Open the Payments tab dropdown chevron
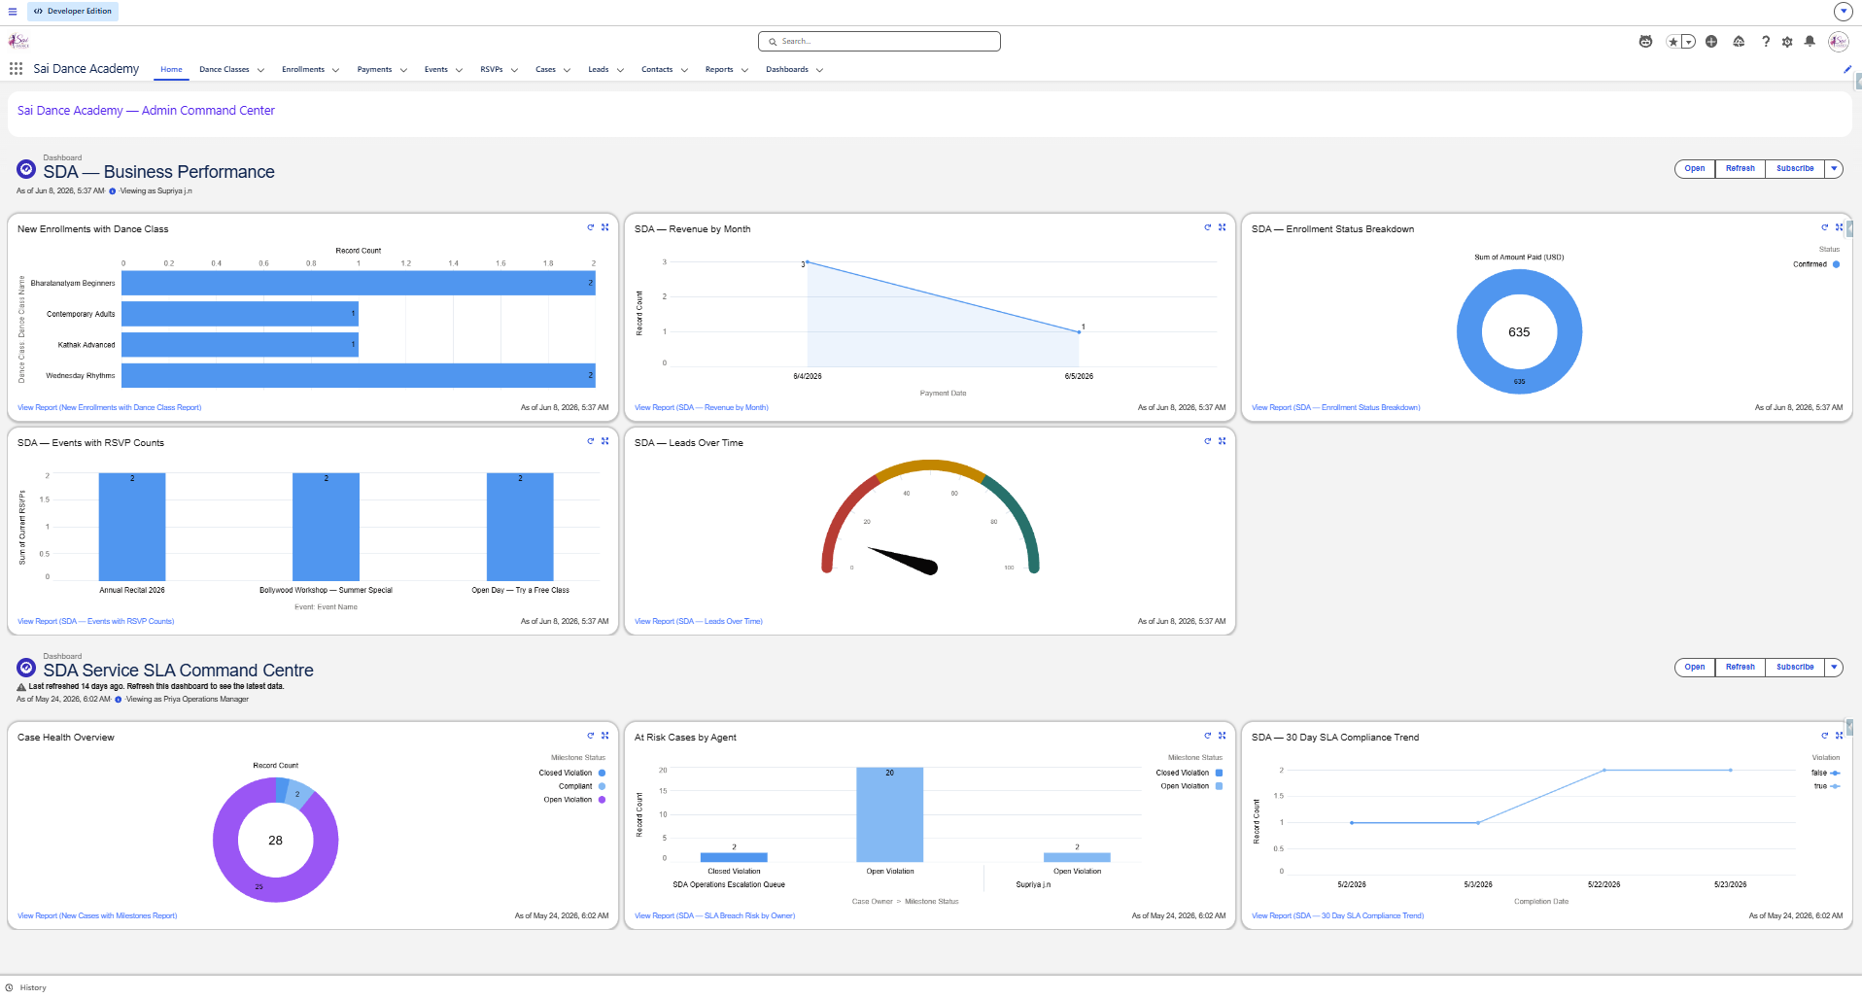Screen dimensions: 1862x999 [403, 70]
